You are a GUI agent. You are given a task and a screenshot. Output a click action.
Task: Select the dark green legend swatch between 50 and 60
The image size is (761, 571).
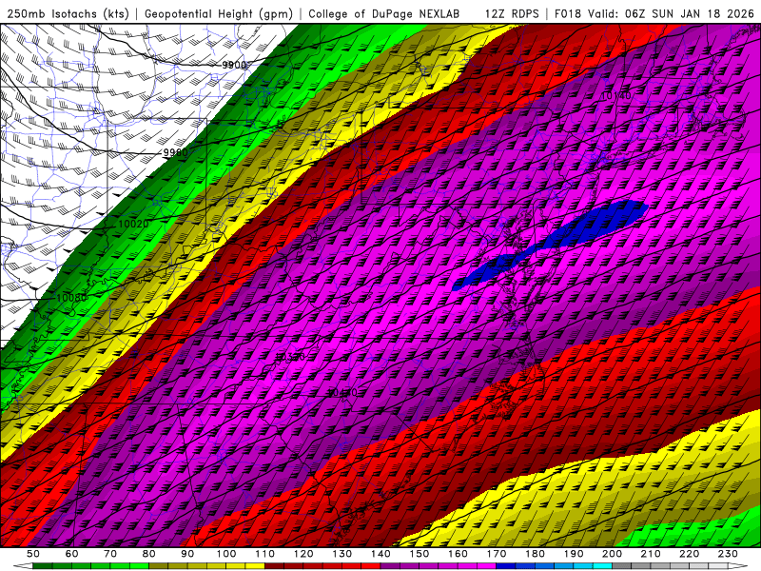43,566
